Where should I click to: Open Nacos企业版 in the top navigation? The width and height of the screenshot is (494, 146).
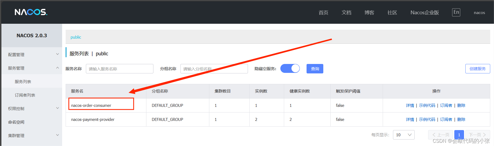coord(425,12)
